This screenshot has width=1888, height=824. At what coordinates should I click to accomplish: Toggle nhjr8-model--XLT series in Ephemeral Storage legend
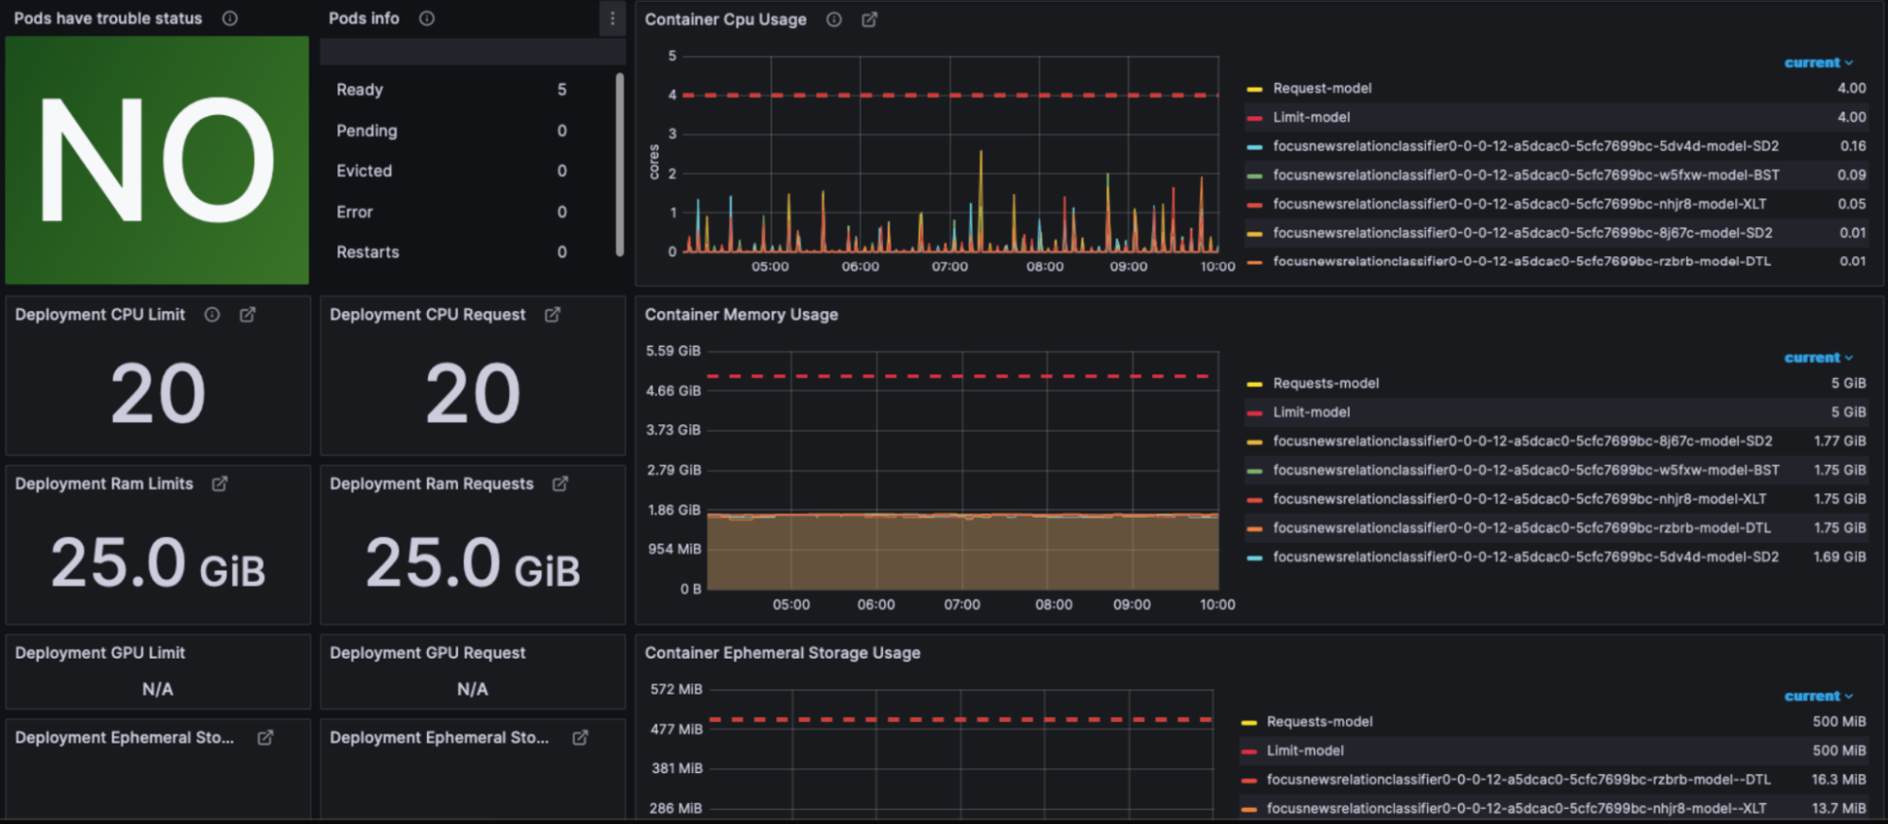[x=1516, y=808]
